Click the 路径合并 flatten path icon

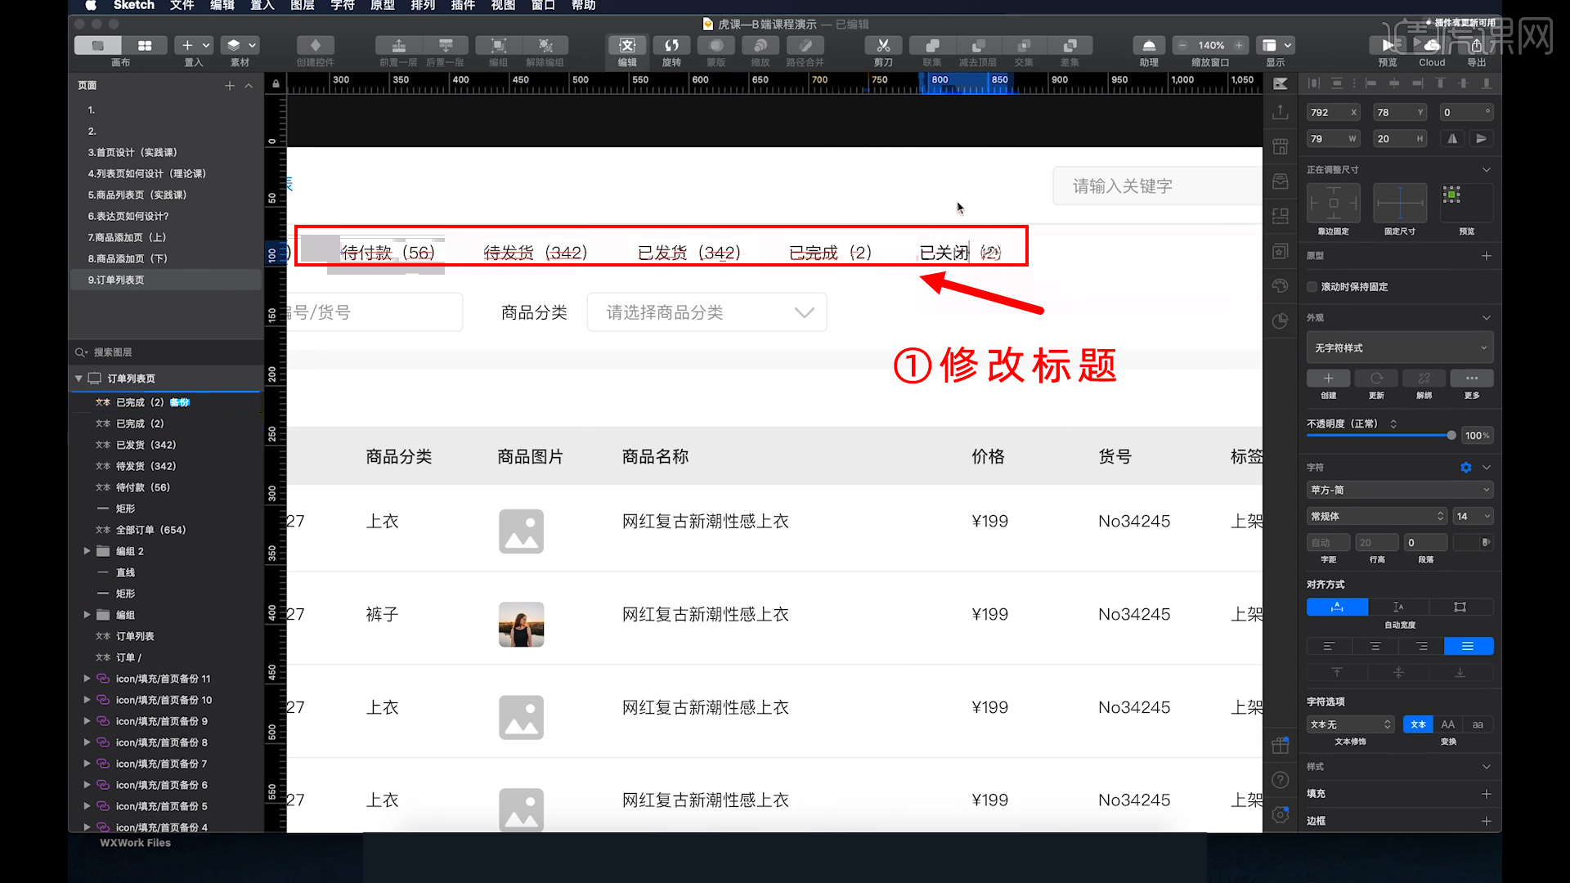click(805, 46)
